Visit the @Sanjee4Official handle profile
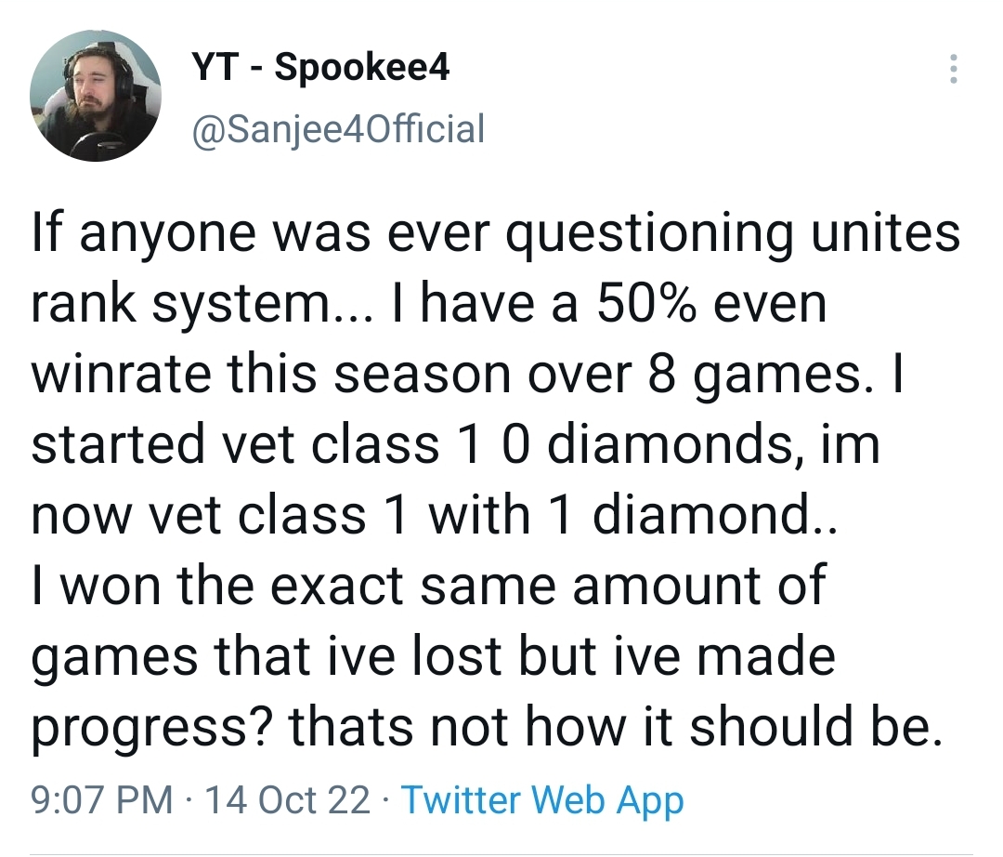This screenshot has width=1003, height=857. 338,128
